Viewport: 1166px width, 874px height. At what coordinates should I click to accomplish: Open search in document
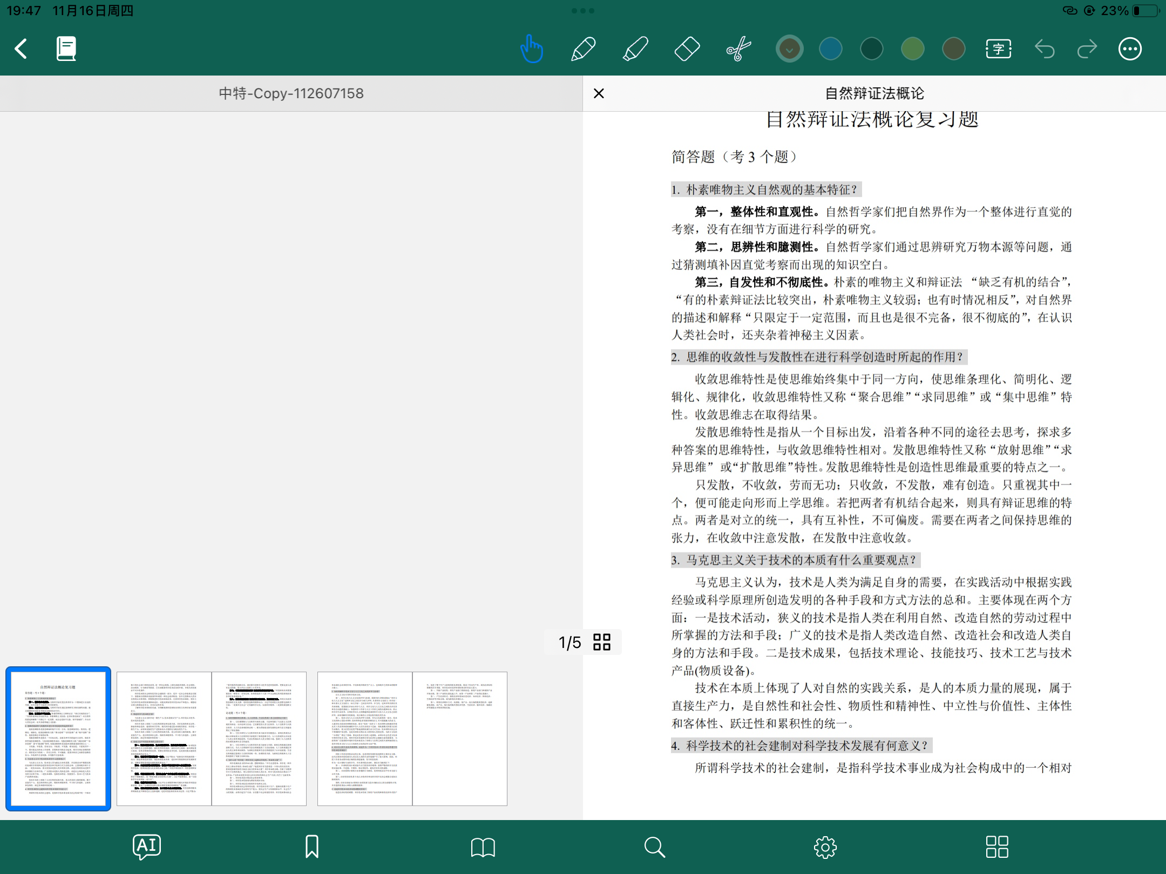(x=654, y=847)
